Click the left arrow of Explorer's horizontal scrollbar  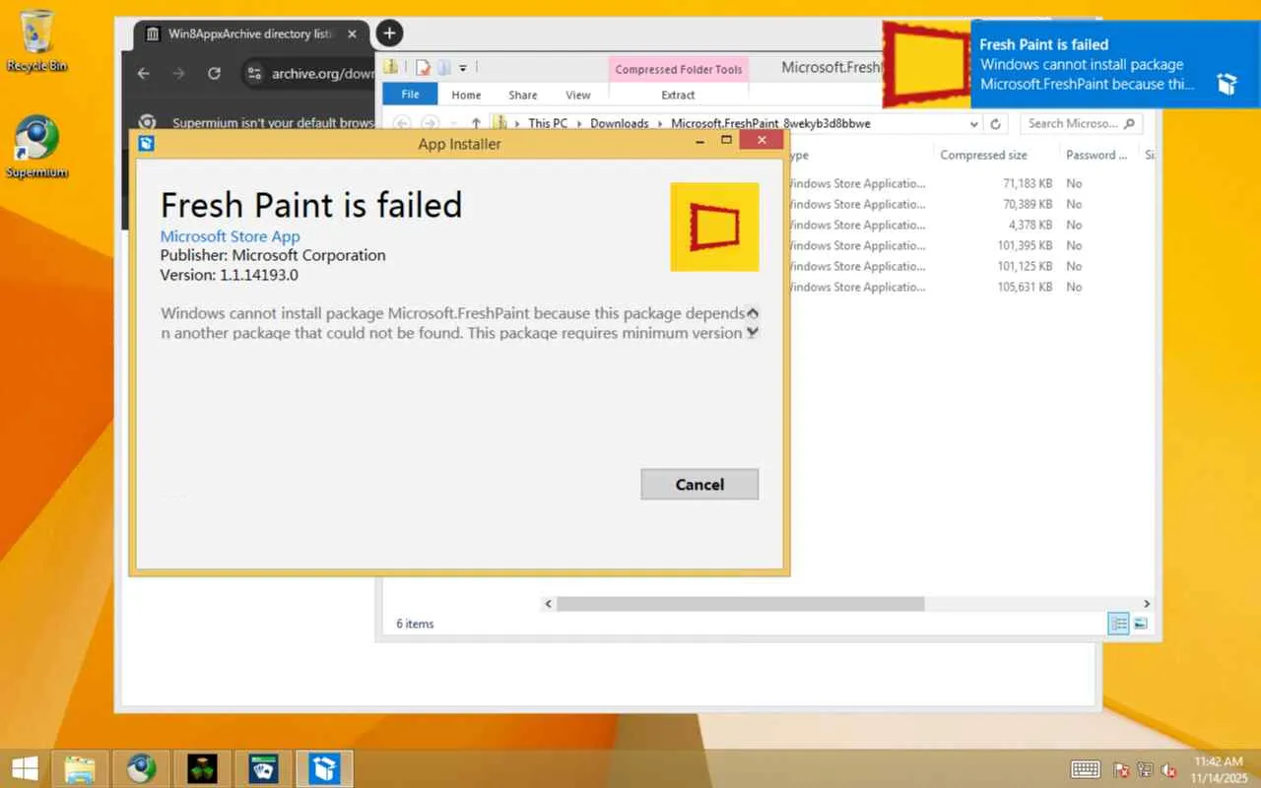point(549,604)
